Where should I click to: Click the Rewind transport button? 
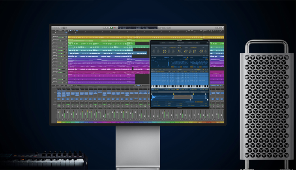click(104, 28)
